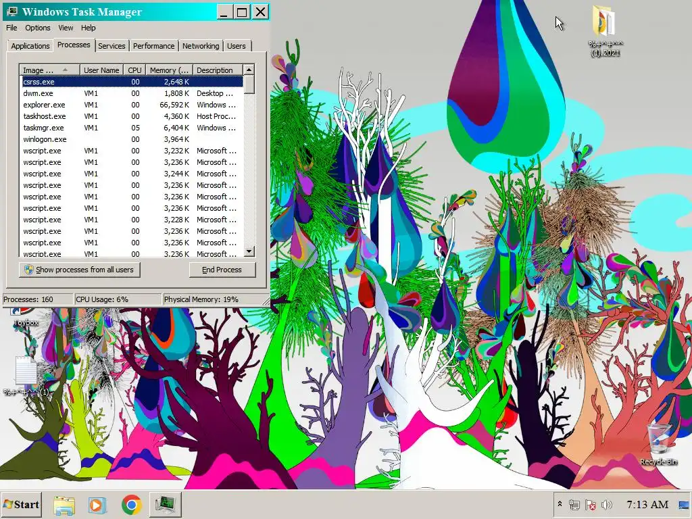Open Action Center flag tray icon

pyautogui.click(x=590, y=504)
